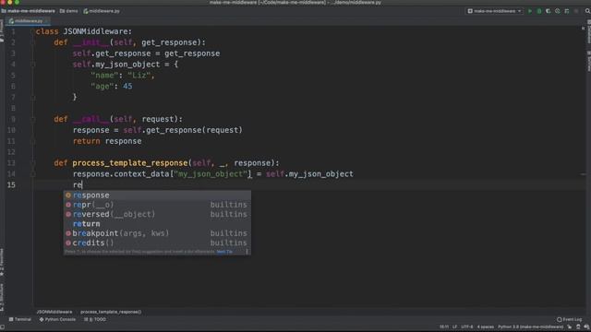This screenshot has width=591, height=332.
Task: Click "my_json_object" string on line 14
Action: 211,174
